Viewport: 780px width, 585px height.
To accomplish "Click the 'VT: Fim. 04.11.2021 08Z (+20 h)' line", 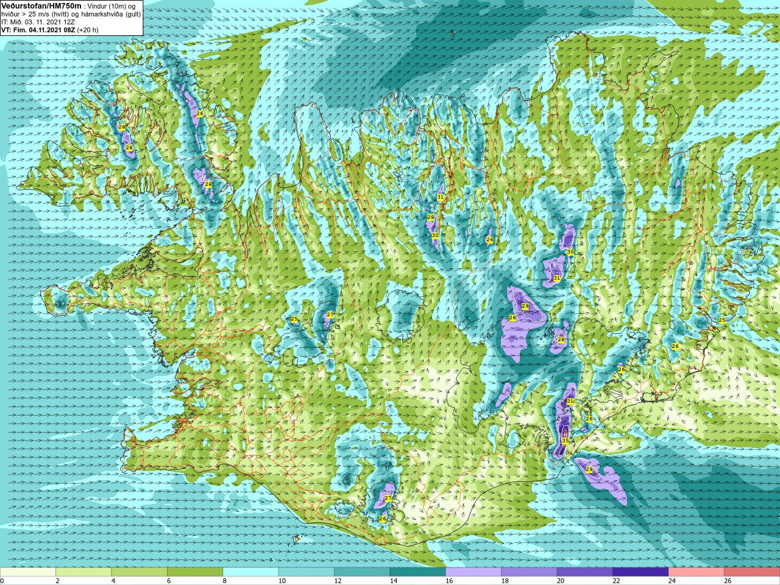I will [x=50, y=30].
